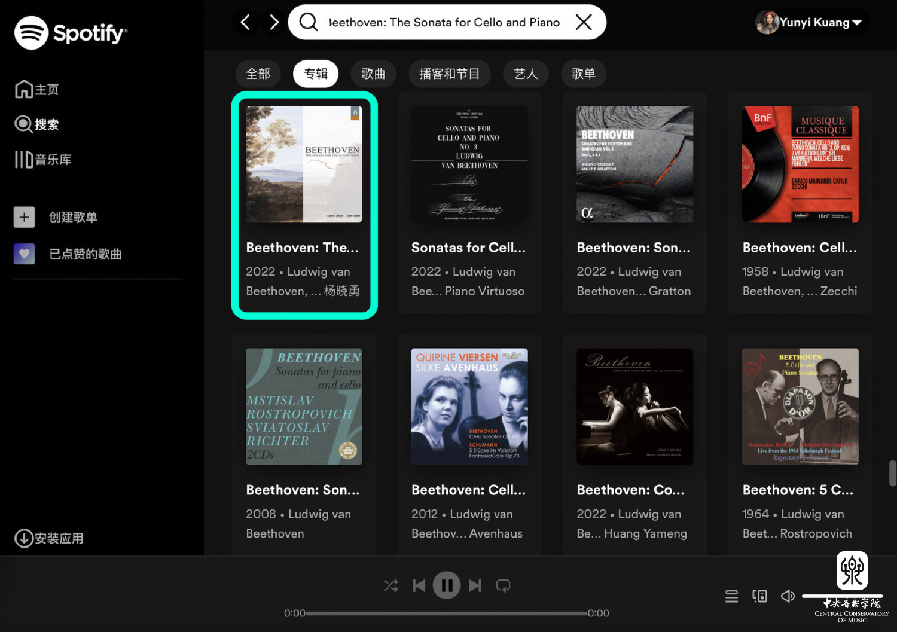Click the create playlist plus icon
Viewport: 897px width, 632px height.
coord(24,217)
